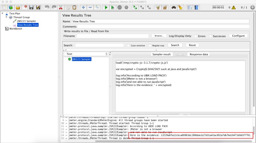
Task: Open the Templates icon in toolbar
Action: pyautogui.click(x=11, y=7)
